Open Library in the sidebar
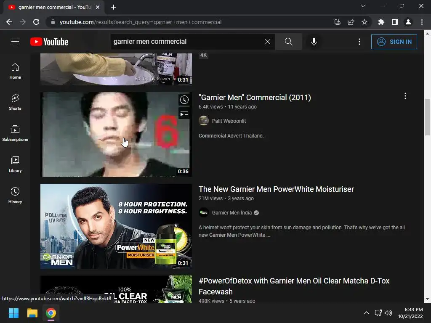The image size is (431, 323). tap(15, 164)
